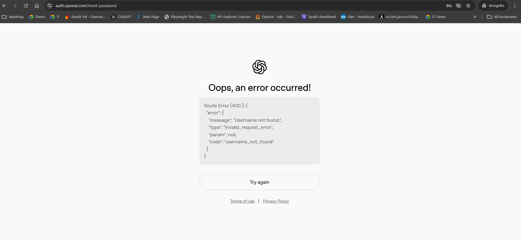Open the Files - Nextcloud bookmark
The height and width of the screenshot is (240, 521).
click(x=358, y=17)
